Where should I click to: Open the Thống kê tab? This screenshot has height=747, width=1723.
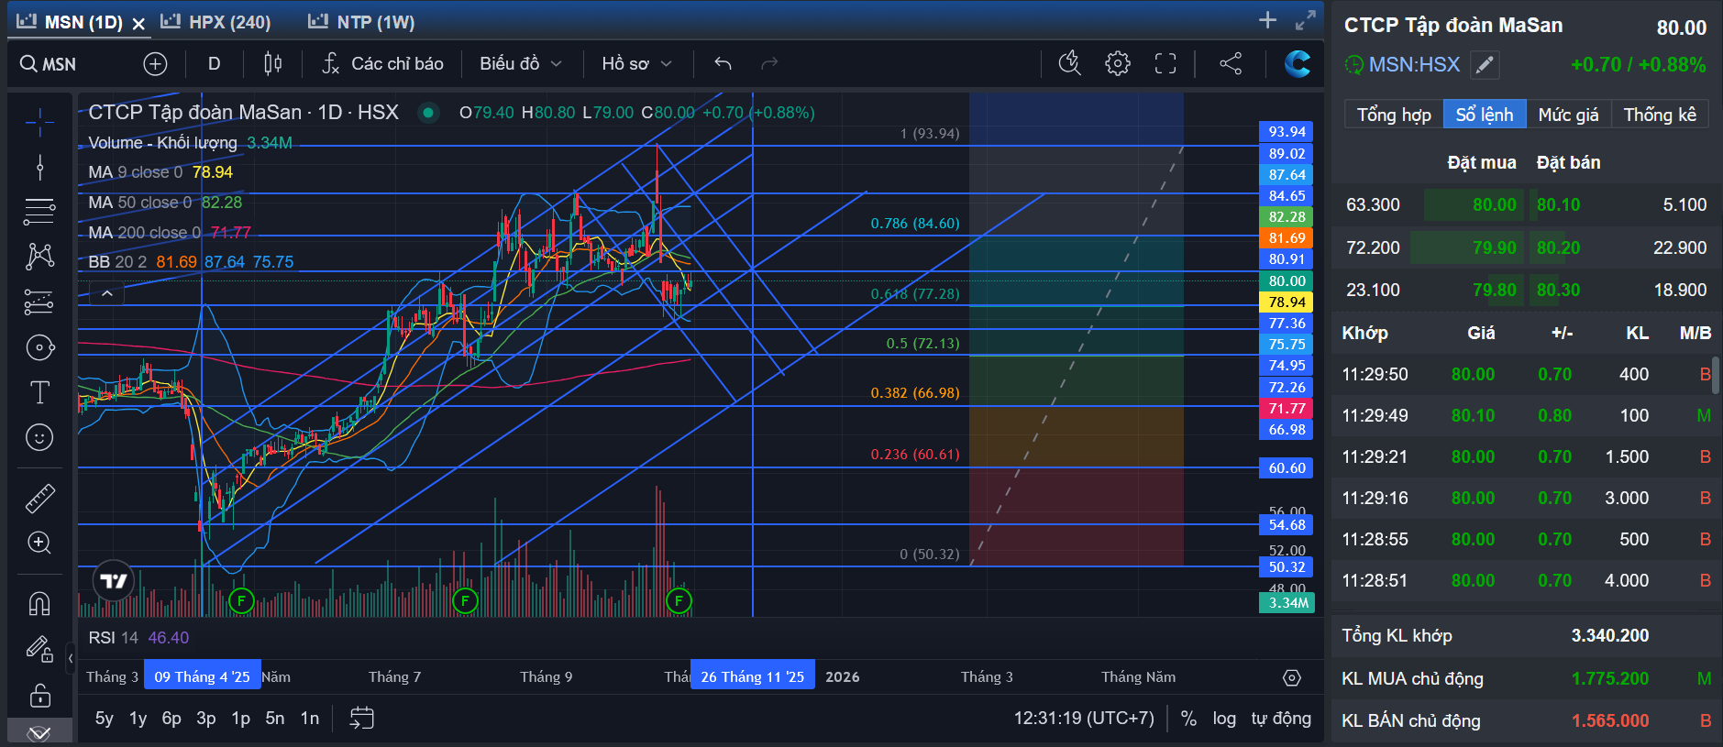[1660, 115]
